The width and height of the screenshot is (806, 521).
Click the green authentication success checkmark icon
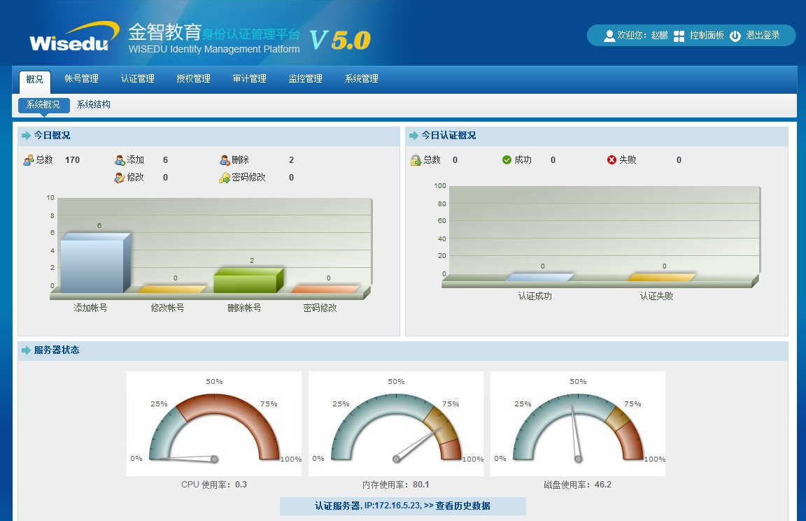point(507,160)
